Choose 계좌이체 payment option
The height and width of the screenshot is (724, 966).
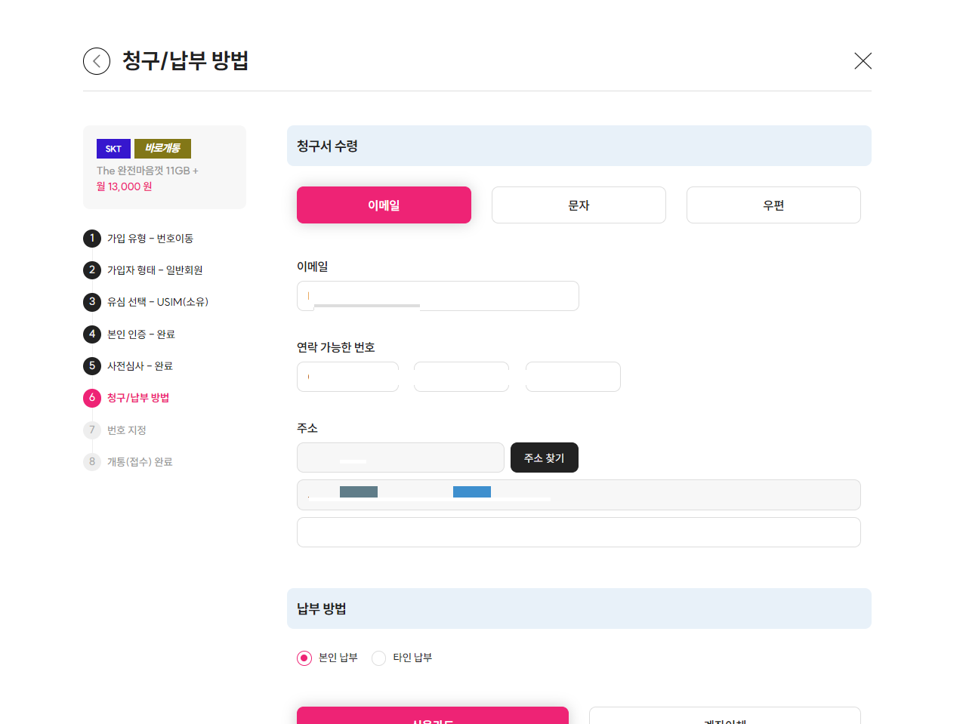[724, 717]
